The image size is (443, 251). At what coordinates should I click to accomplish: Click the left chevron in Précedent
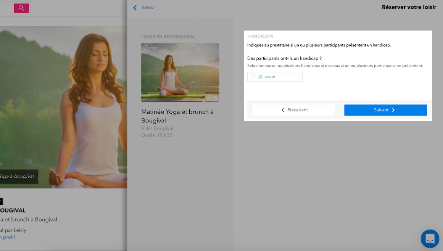coord(283,110)
